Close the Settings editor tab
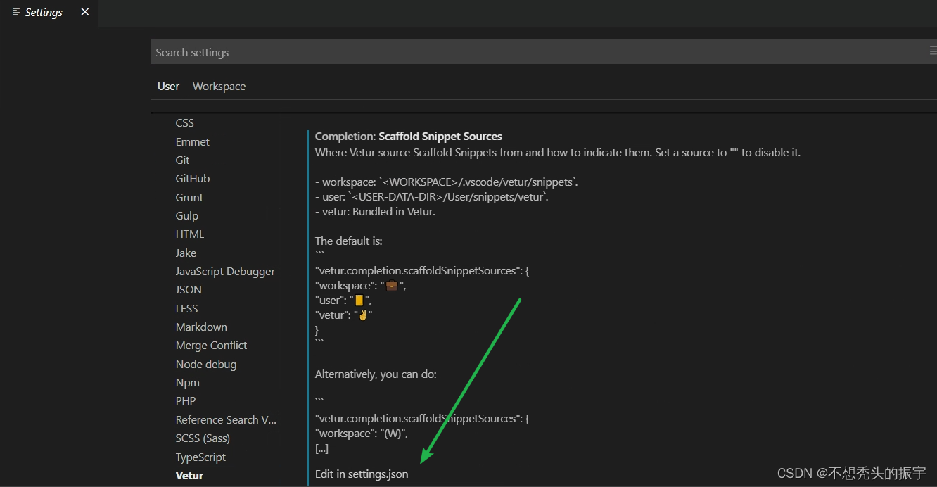Viewport: 937px width, 487px height. tap(85, 12)
